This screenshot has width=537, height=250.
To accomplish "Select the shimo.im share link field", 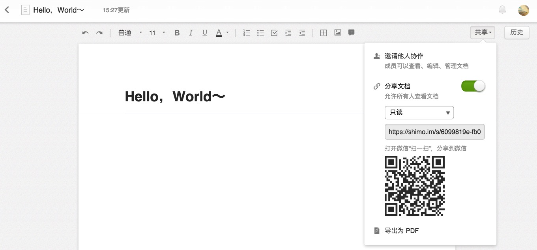I will coord(435,132).
